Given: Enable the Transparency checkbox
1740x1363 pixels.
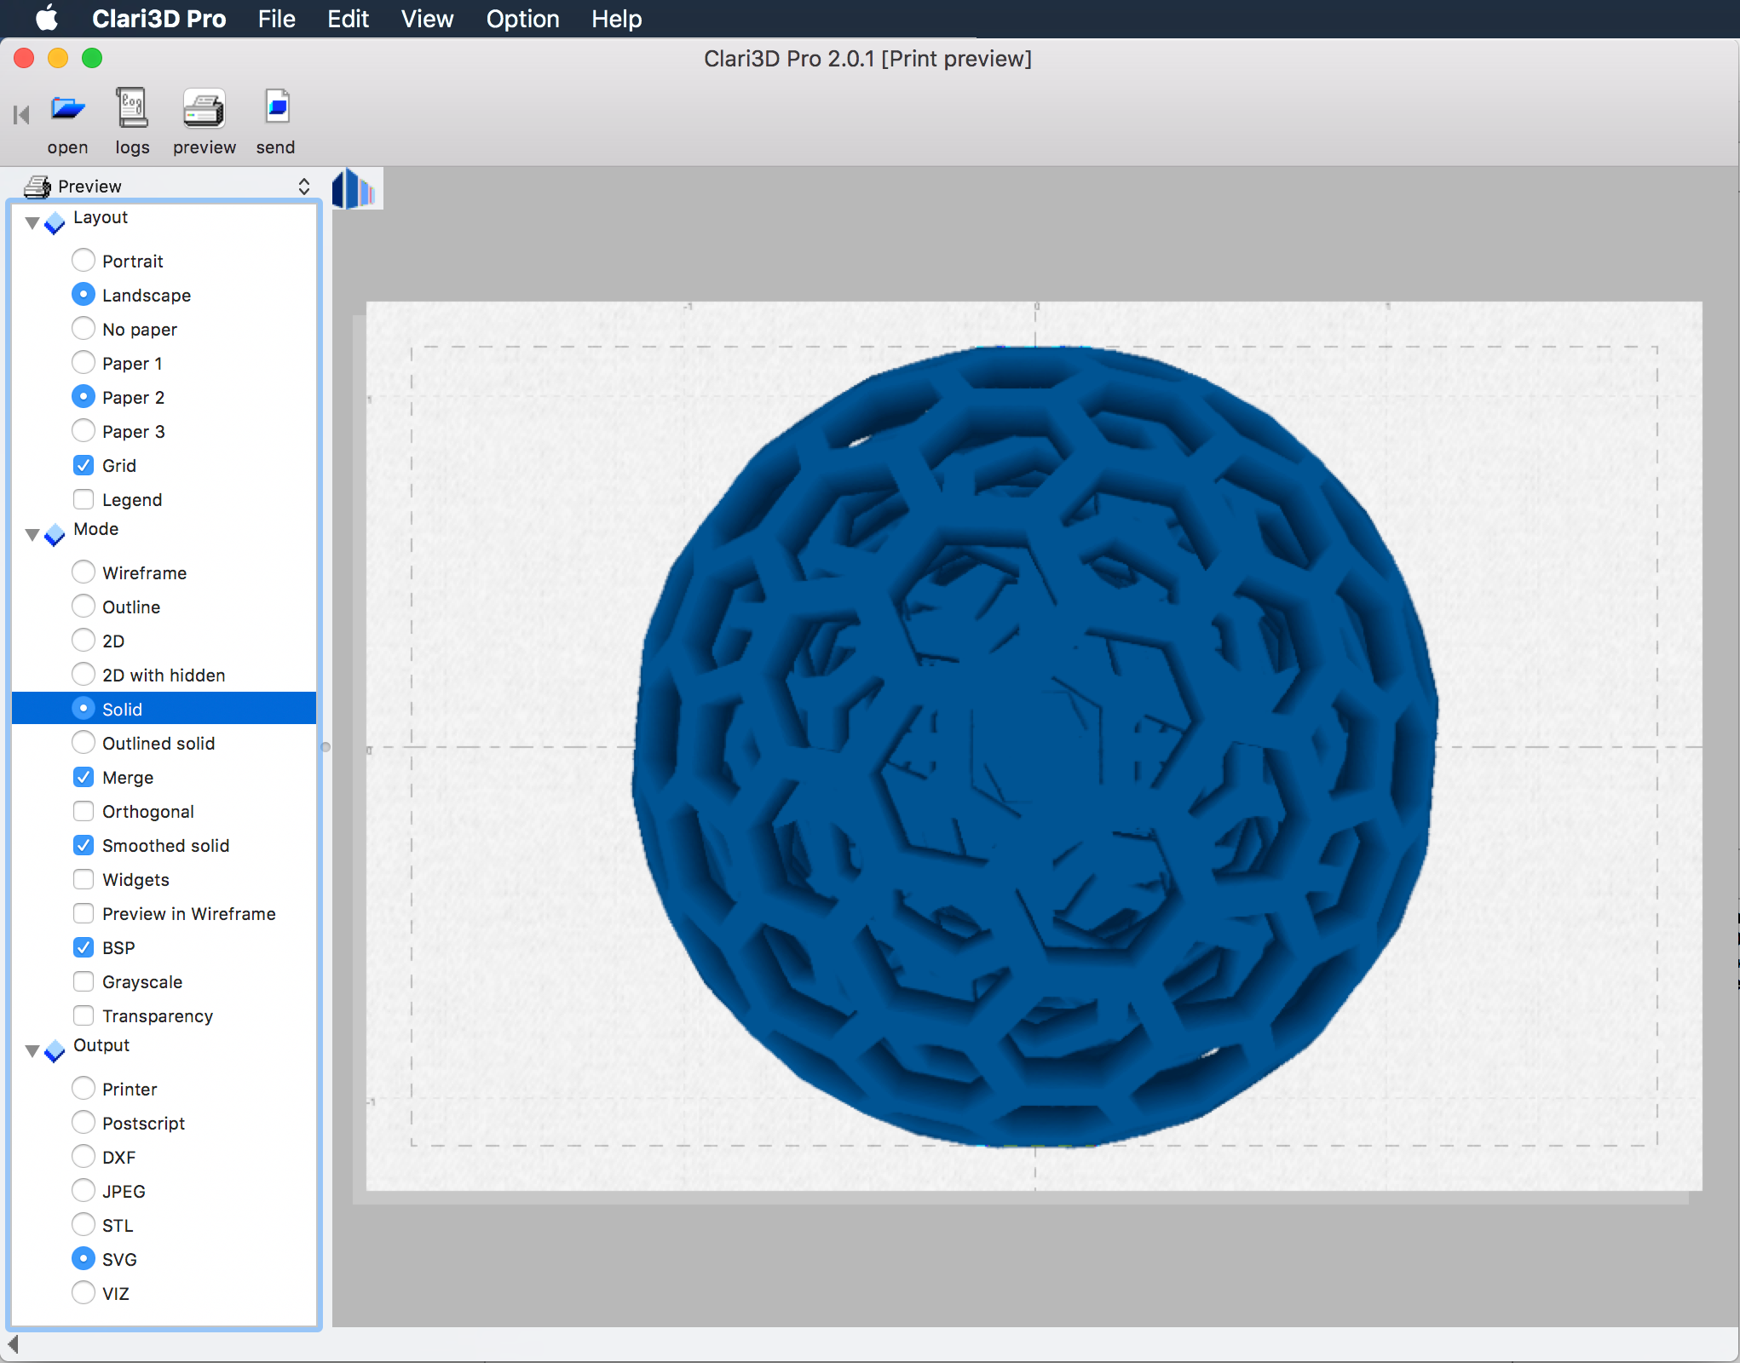Looking at the screenshot, I should click(84, 1015).
